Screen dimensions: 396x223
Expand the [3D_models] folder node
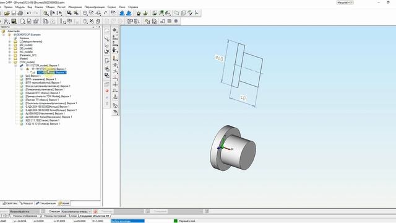tap(10, 48)
